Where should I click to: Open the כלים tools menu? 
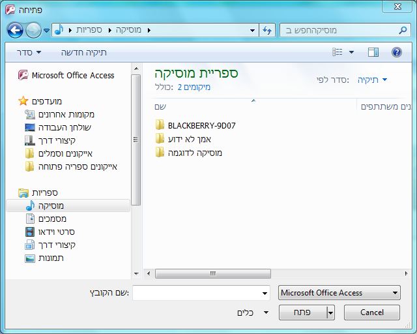click(x=253, y=312)
